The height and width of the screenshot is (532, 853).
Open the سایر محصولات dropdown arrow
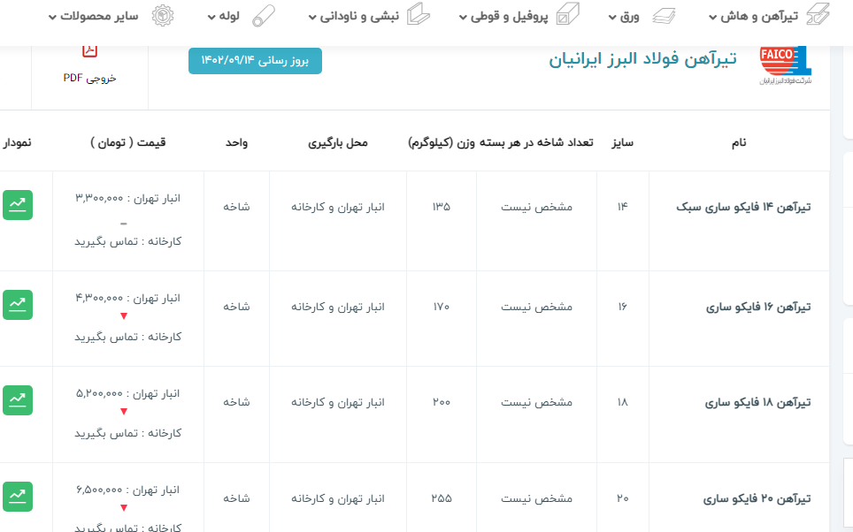(52, 18)
